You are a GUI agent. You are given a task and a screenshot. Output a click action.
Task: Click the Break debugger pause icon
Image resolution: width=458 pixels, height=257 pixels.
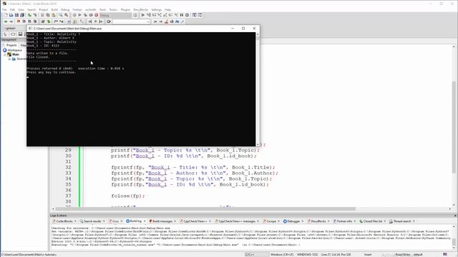(x=182, y=15)
